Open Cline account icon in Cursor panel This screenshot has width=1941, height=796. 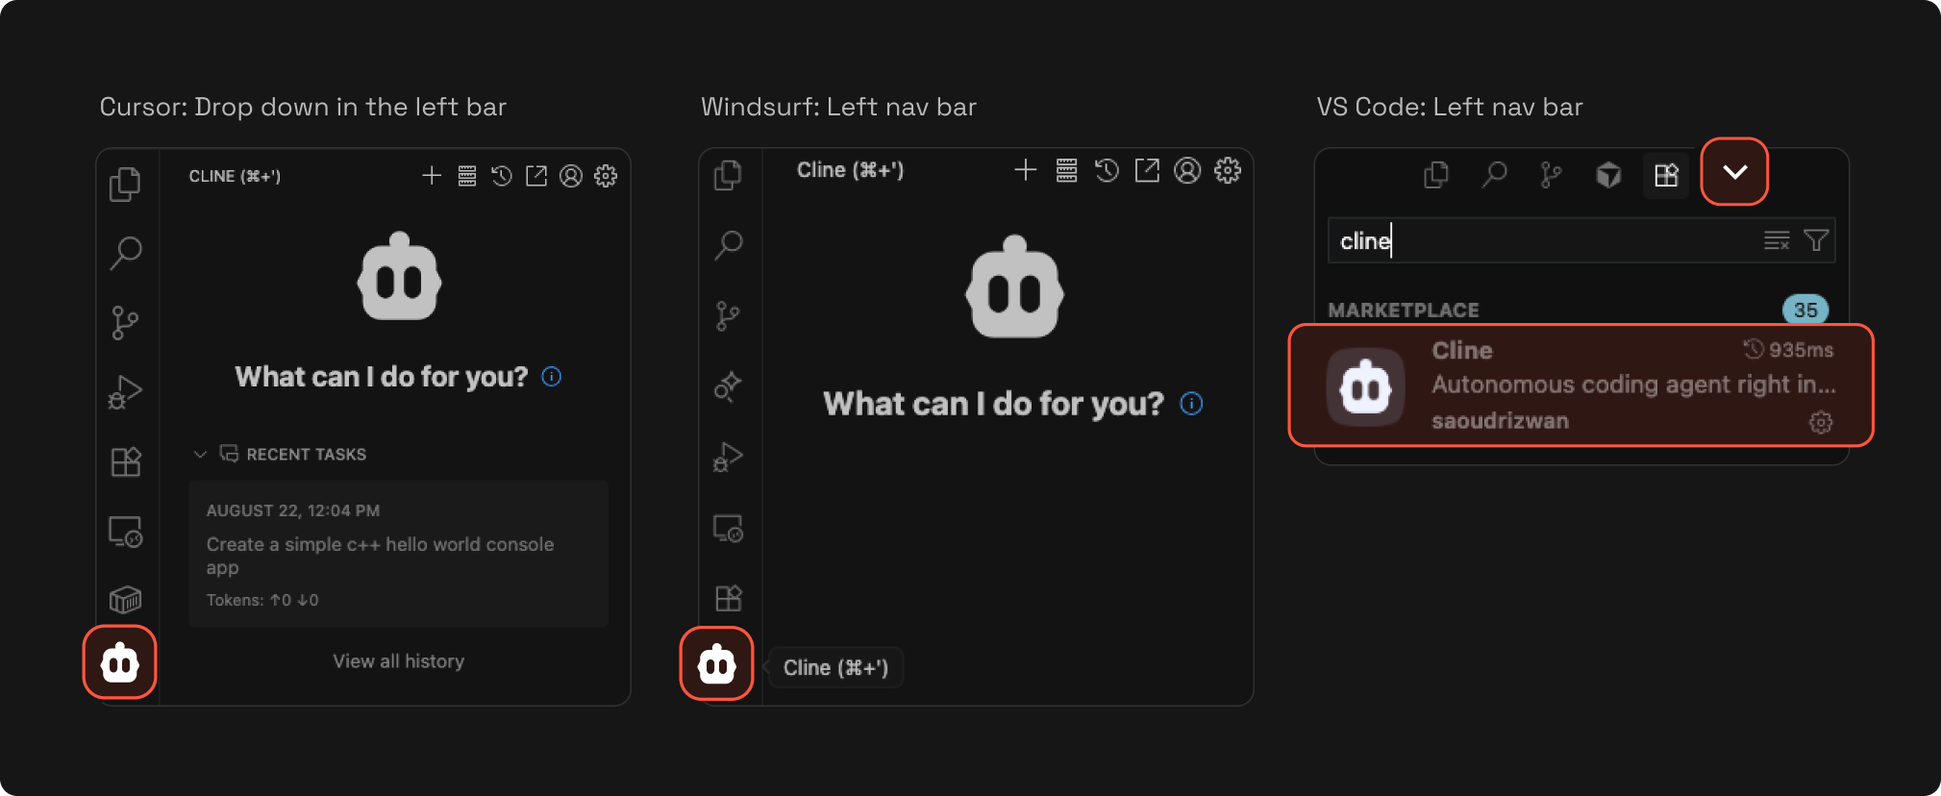click(x=571, y=176)
